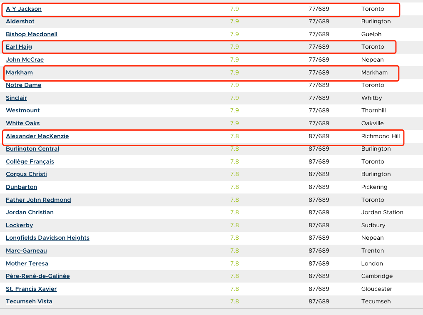
Task: Open the Collège Français link
Action: tap(30, 161)
